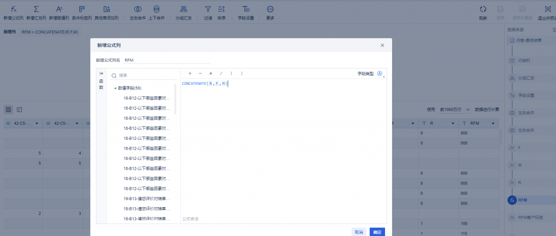Click the 上下合并 union icon in toolbar
This screenshot has width=556, height=236.
[156, 9]
